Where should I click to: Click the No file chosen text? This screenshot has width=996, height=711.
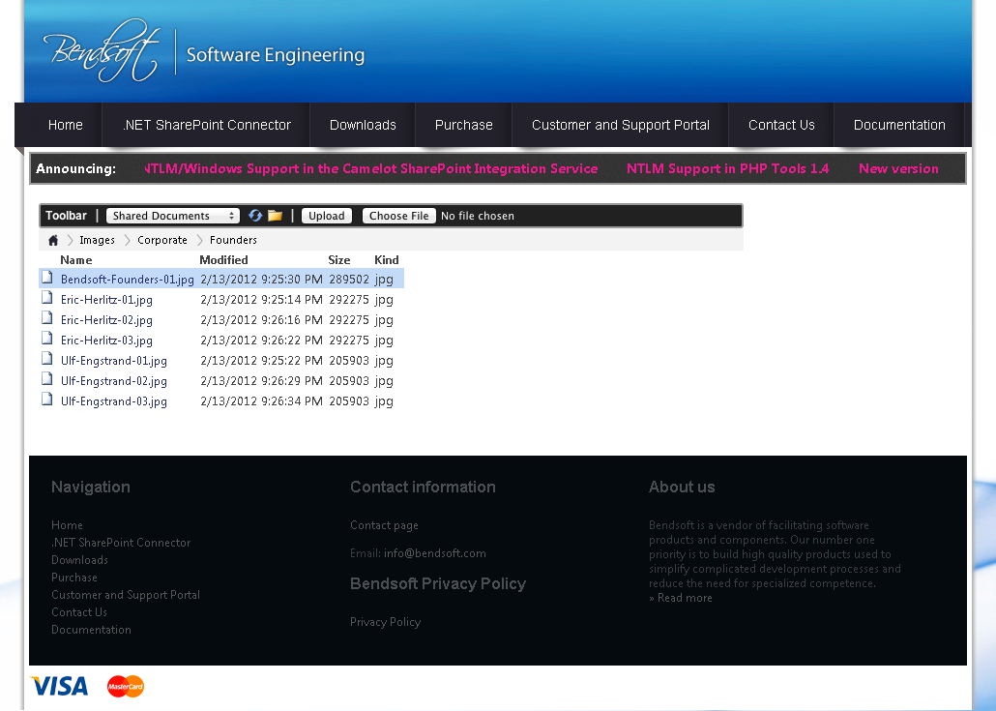pos(478,216)
